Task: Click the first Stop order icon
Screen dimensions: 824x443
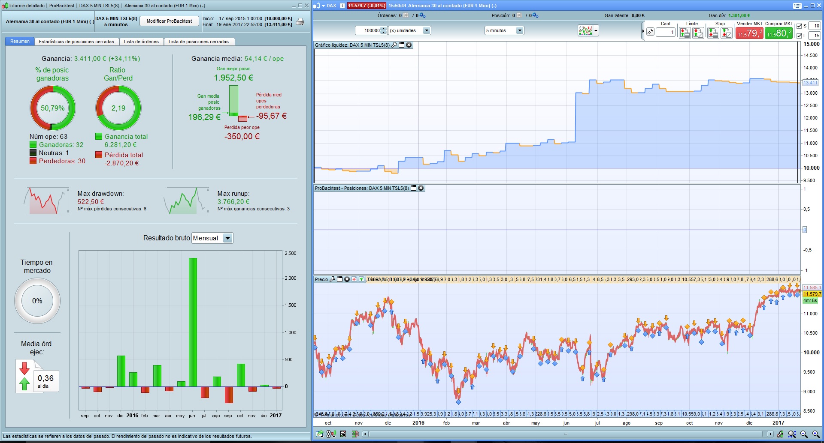Action: pos(713,33)
